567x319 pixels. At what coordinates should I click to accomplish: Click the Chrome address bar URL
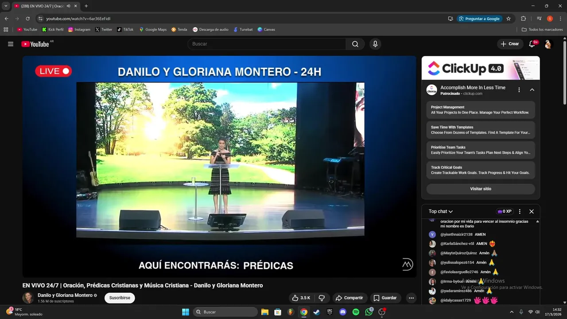[x=78, y=19]
